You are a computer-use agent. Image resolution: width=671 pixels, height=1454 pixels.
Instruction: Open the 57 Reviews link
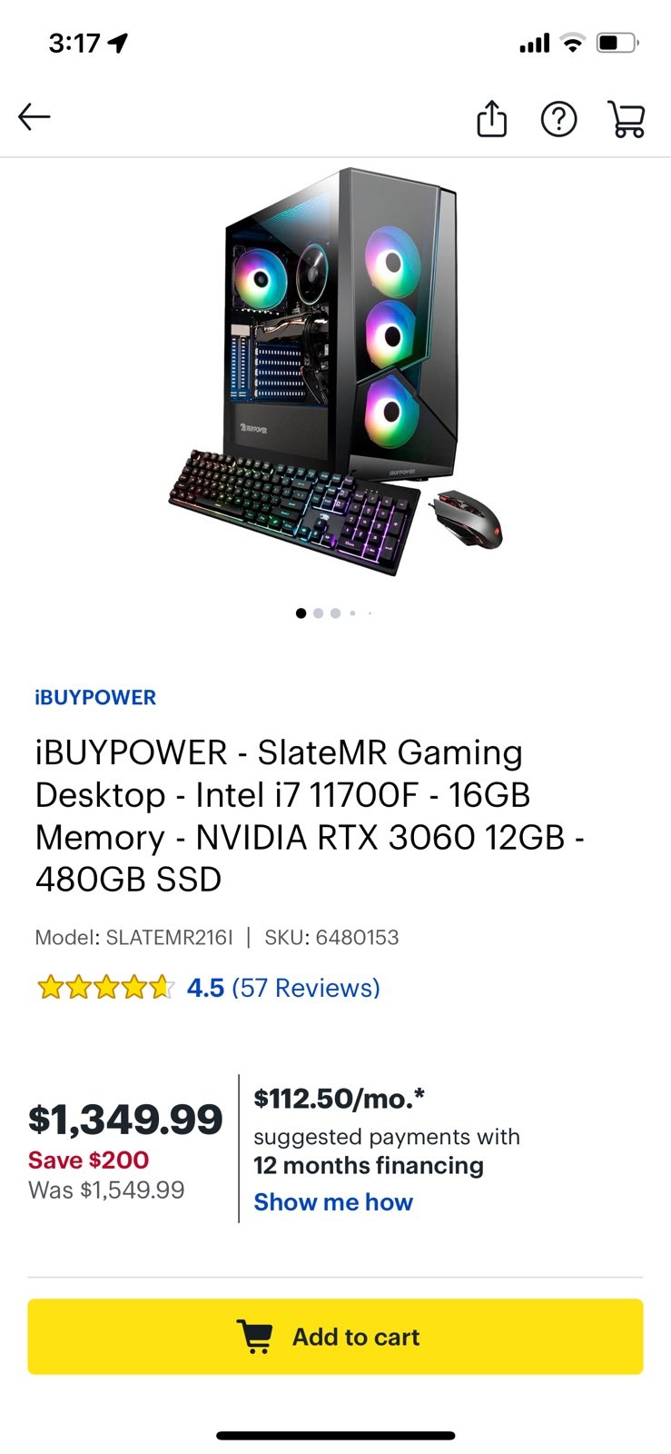(306, 988)
